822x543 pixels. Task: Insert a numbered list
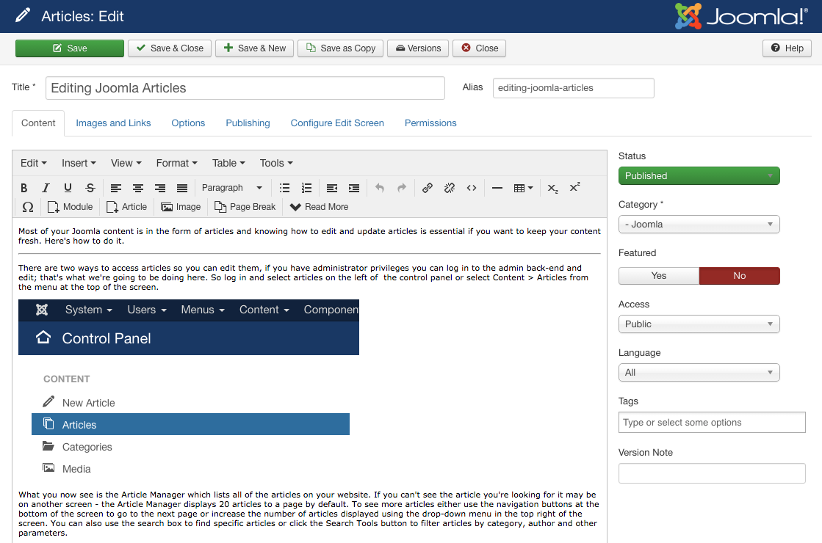[306, 187]
